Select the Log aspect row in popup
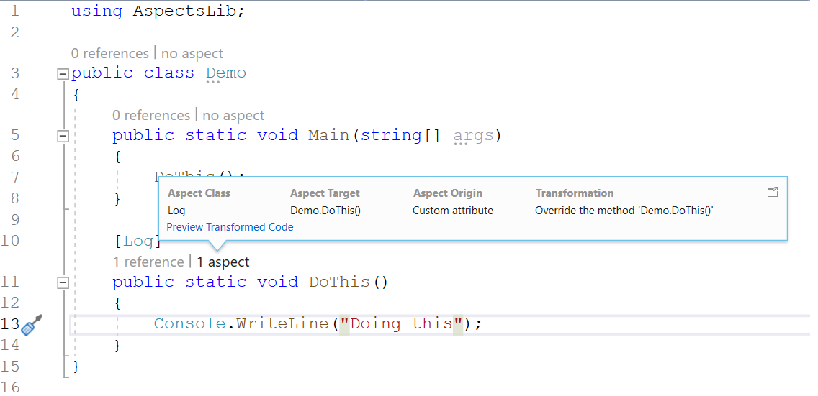This screenshot has height=396, width=818. (x=176, y=211)
